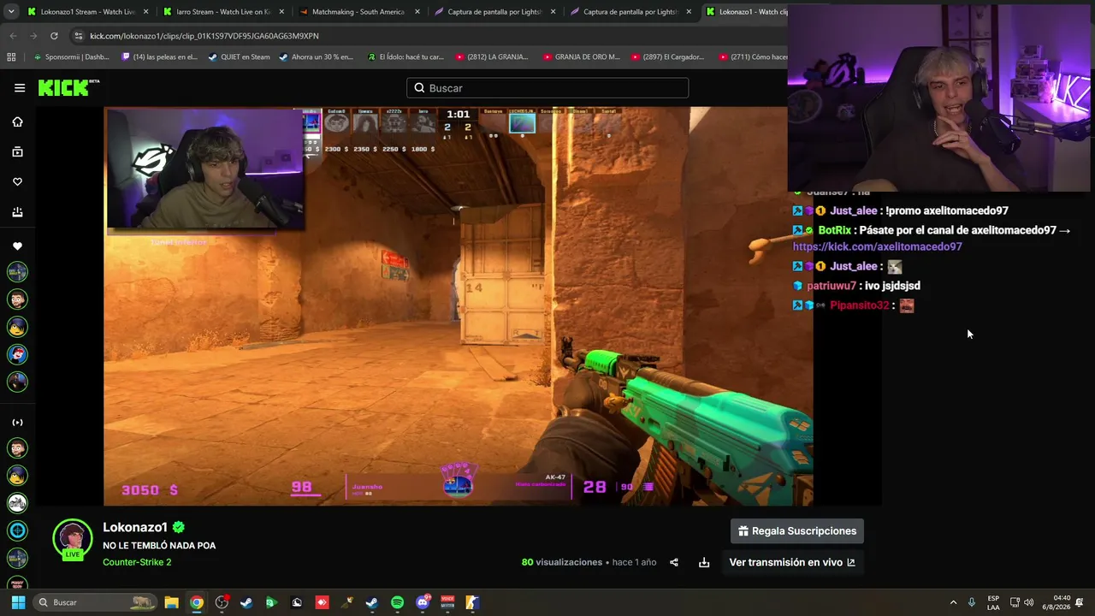Open Spotify from the taskbar
Viewport: 1095px width, 616px height.
tap(397, 602)
